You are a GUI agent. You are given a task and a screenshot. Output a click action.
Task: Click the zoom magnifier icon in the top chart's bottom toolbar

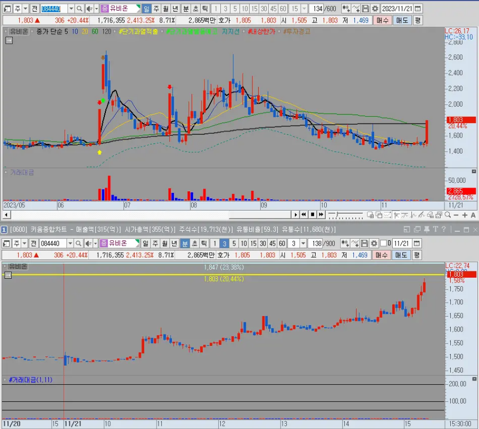pos(448,215)
